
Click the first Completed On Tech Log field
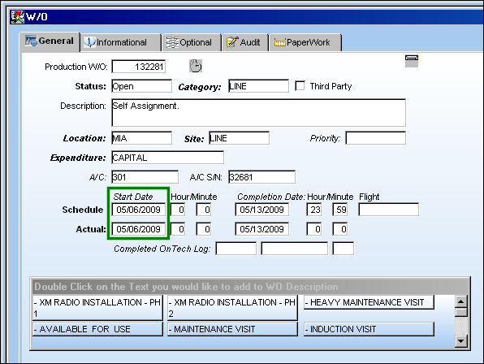tap(236, 249)
